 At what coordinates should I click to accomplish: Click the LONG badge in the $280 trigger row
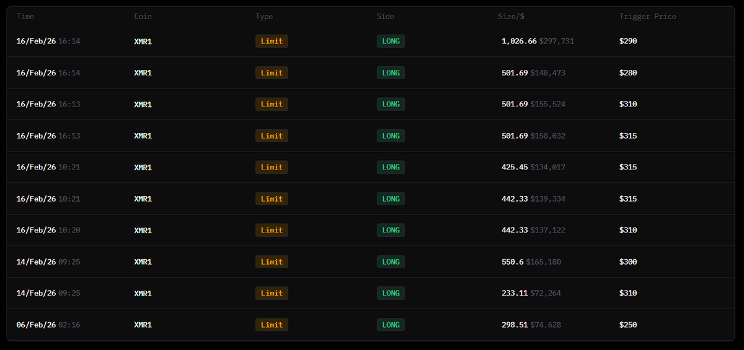click(391, 73)
